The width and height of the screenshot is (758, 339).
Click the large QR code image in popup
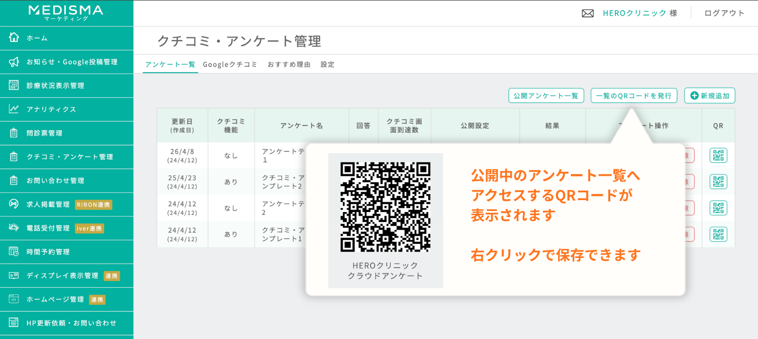[385, 207]
